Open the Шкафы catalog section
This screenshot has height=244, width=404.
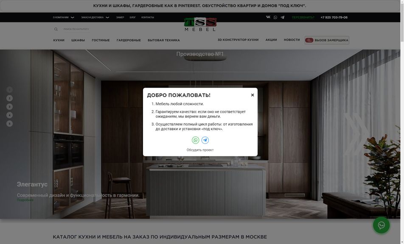(78, 40)
